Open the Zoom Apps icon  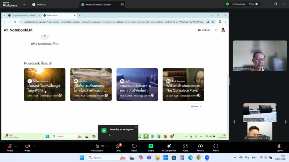(185, 146)
